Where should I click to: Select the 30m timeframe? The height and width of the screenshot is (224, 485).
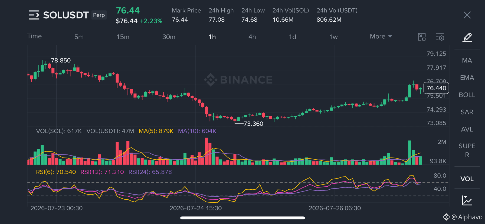[169, 37]
